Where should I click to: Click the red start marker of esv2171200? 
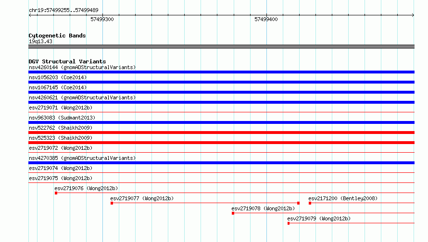(310, 203)
